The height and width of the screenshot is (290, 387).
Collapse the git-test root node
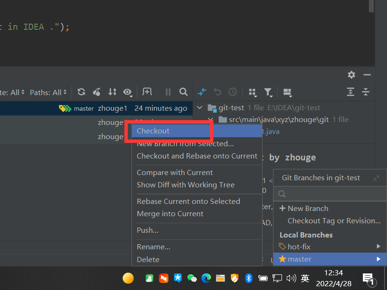(x=200, y=108)
